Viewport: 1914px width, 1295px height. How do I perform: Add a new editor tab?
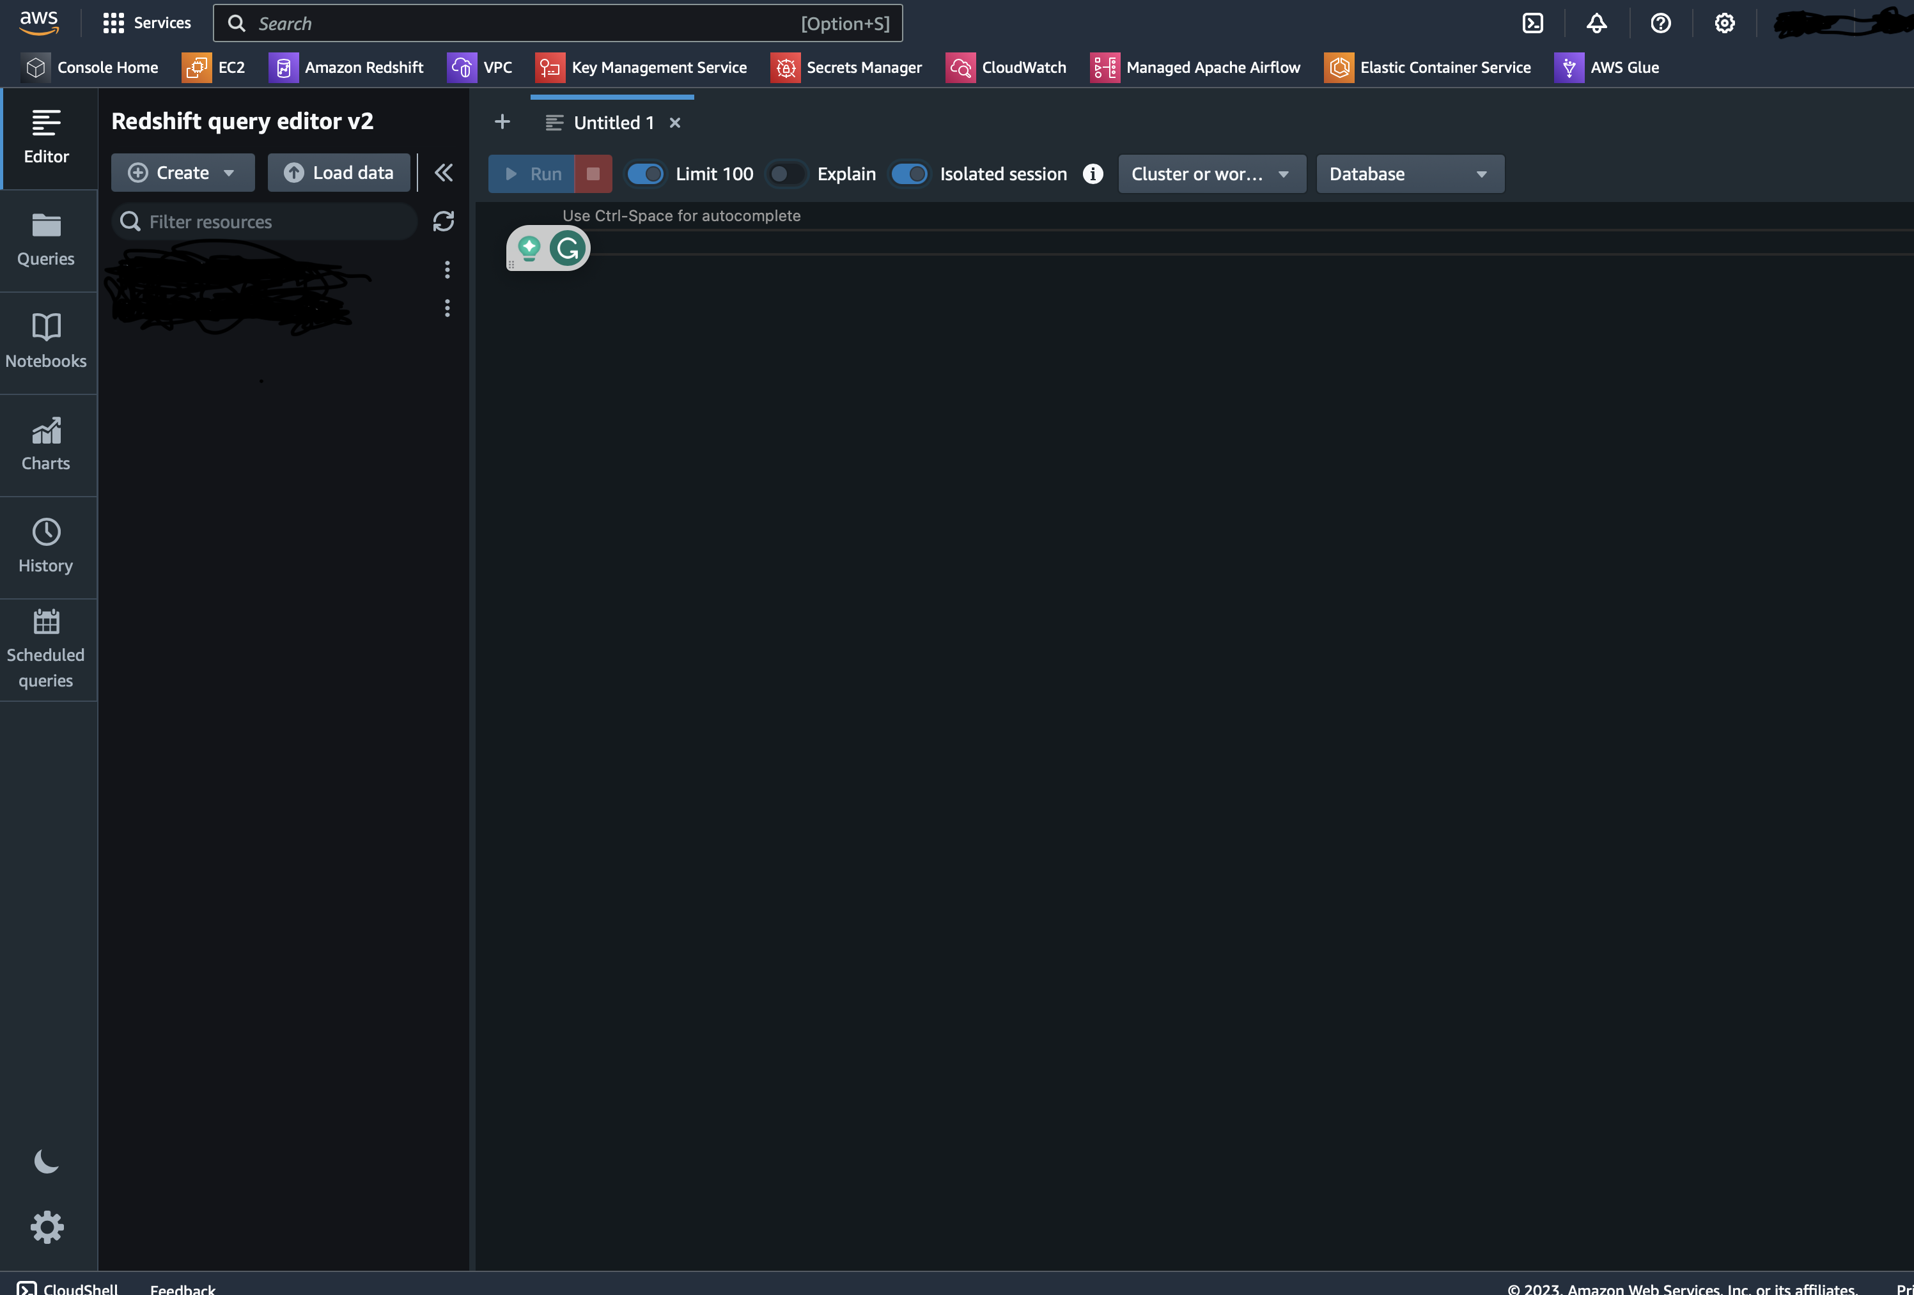point(502,123)
